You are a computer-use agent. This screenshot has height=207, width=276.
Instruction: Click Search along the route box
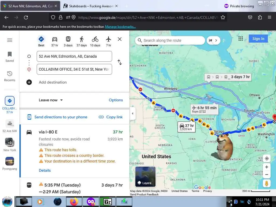[x=170, y=40]
